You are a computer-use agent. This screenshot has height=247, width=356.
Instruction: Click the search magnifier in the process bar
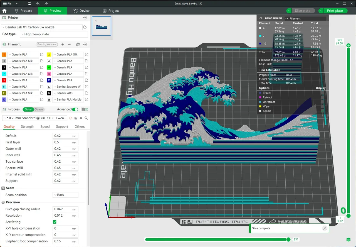pos(86,118)
